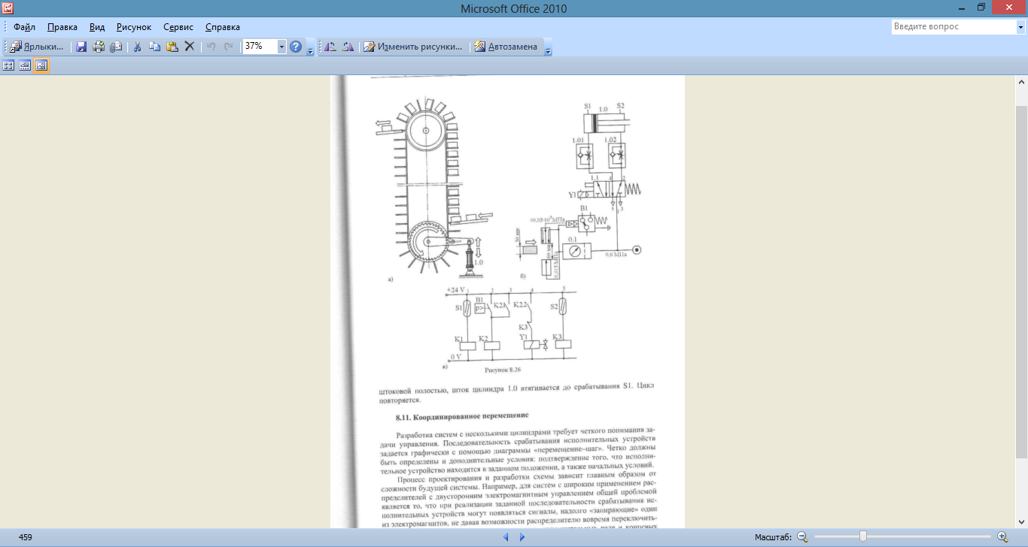1028x547 pixels.
Task: Open the Введите вопрос dropdown arrow
Action: pos(1020,26)
